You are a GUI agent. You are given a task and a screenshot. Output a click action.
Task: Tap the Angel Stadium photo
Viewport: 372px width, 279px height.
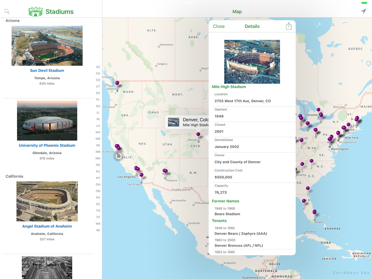tap(47, 201)
